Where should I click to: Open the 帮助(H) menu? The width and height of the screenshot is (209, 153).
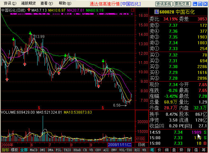65,3
